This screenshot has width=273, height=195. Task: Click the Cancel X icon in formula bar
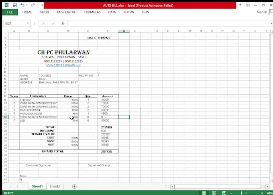[x=43, y=24]
